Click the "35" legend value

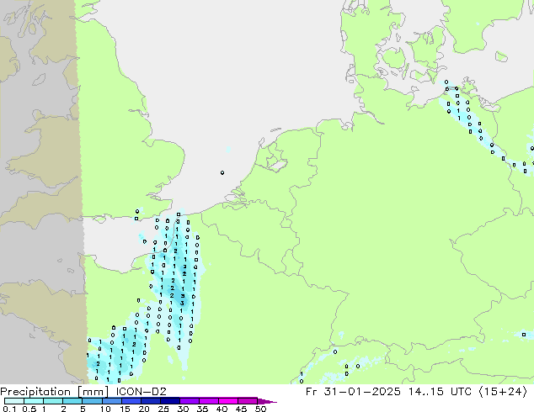coord(202,409)
